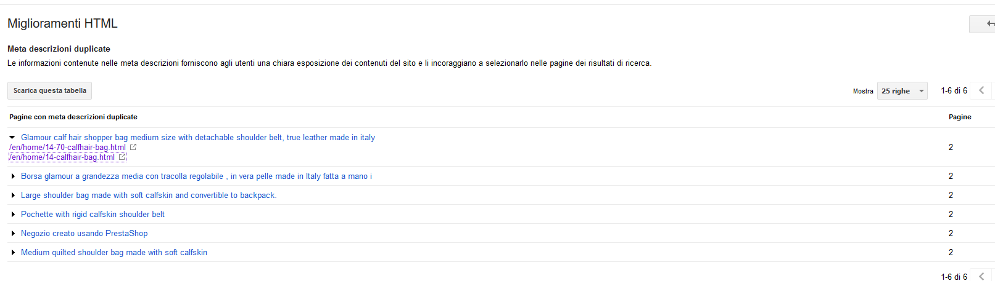The height and width of the screenshot is (281, 995).
Task: Click the Medium quilted shoulder bag link
Action: 114,253
